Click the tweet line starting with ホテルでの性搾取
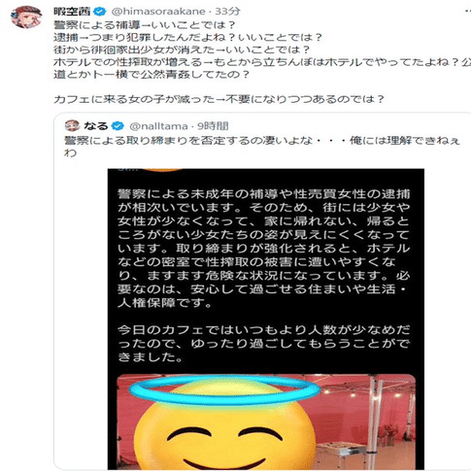The image size is (471, 471). pos(262,62)
